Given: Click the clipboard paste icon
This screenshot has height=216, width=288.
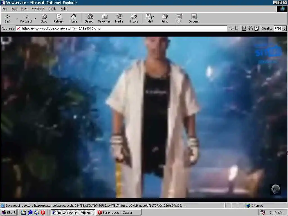Looking at the screenshot, I should click(256, 28).
